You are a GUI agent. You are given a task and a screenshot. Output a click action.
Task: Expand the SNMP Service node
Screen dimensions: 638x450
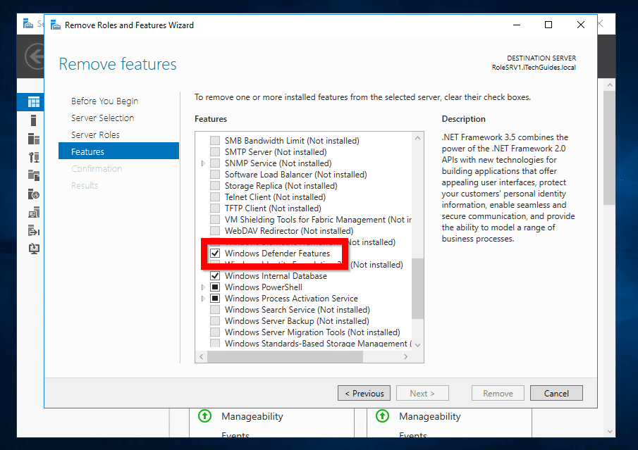(202, 163)
